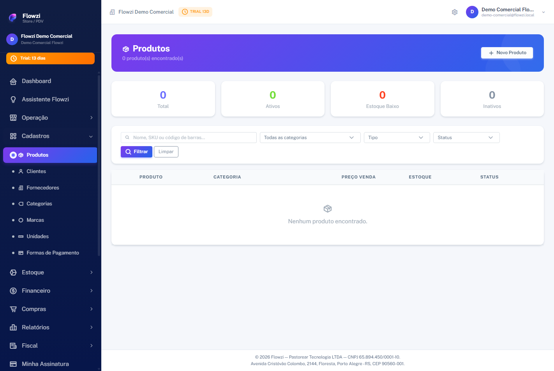
Task: Click the Trial: 13 dias banner
Action: tap(50, 58)
